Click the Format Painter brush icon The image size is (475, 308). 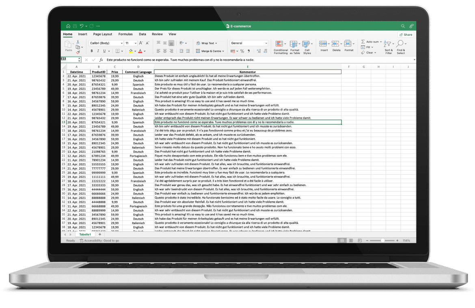point(78,52)
